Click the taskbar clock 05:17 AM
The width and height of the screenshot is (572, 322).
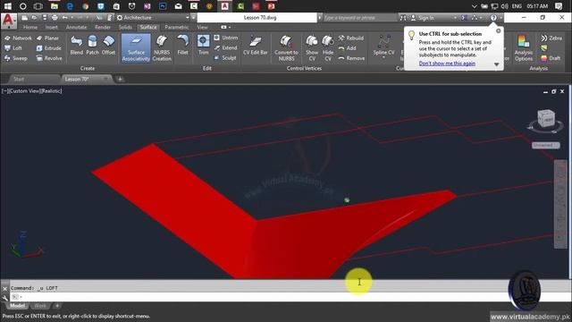click(537, 6)
